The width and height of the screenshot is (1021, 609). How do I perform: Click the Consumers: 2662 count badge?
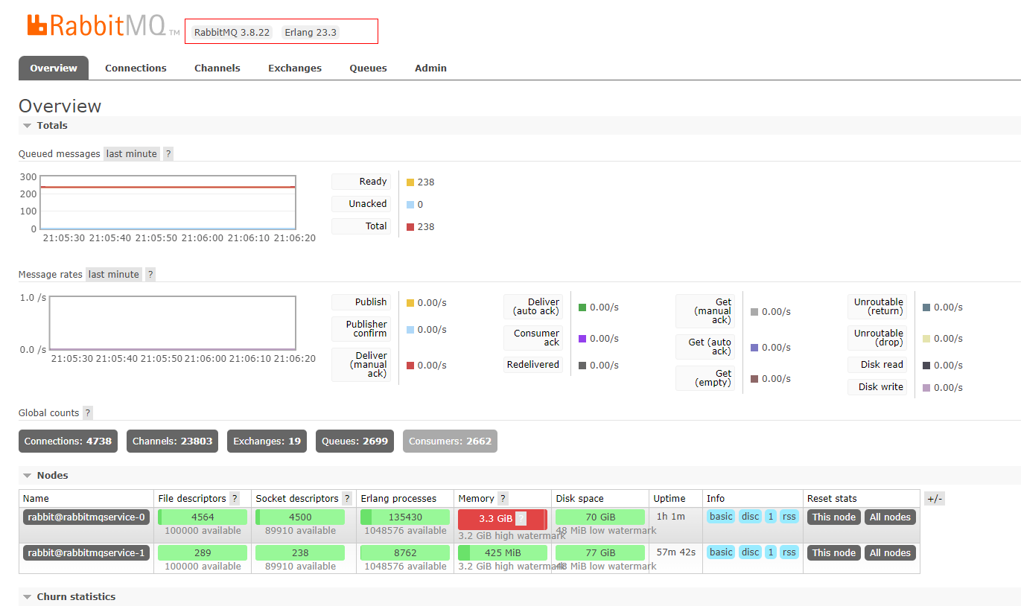[x=450, y=441]
